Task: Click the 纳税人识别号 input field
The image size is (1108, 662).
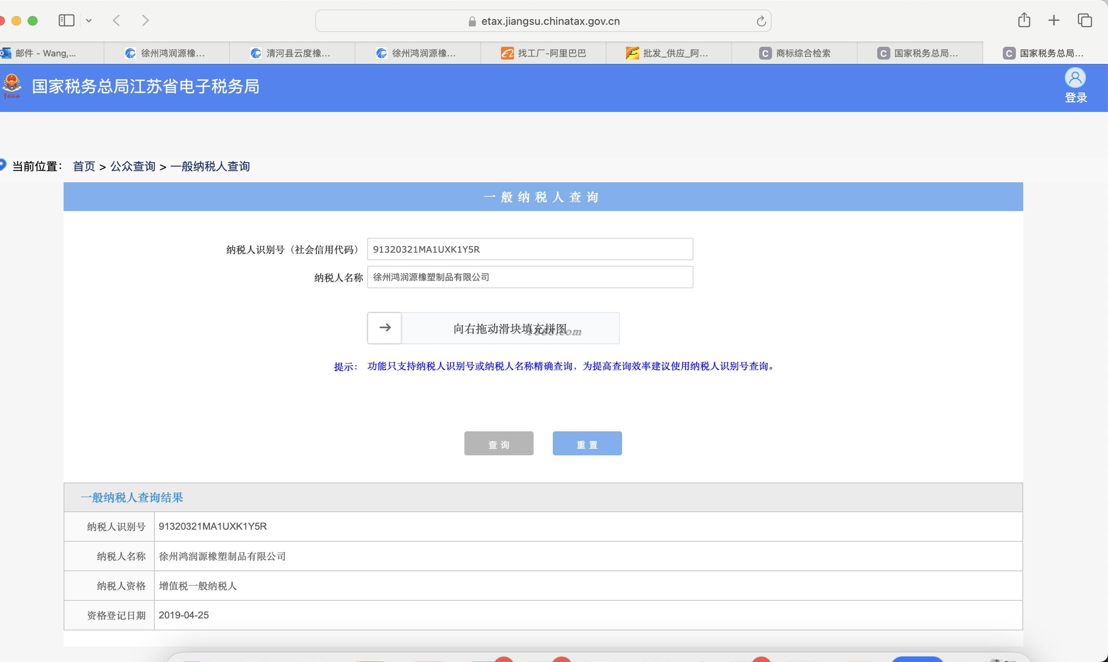Action: click(x=530, y=249)
